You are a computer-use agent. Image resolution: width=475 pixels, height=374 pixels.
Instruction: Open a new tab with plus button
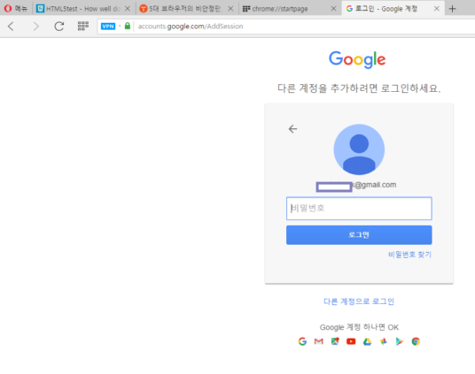click(452, 9)
